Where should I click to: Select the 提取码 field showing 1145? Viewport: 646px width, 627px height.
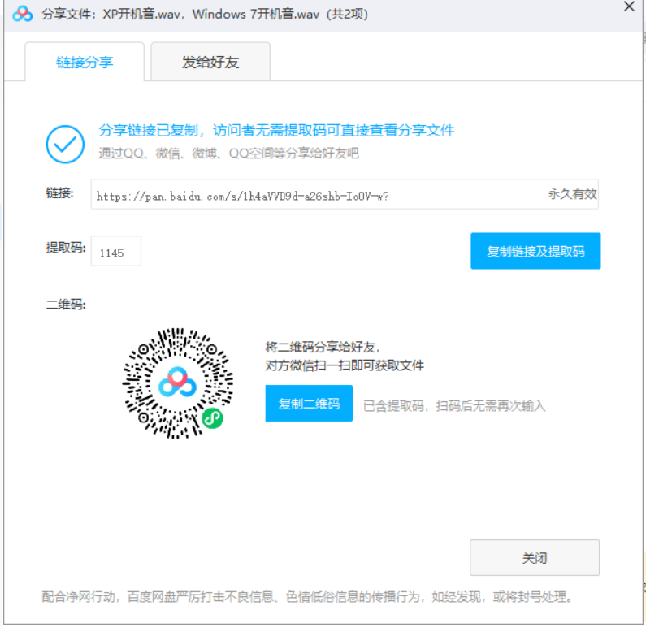pyautogui.click(x=115, y=252)
